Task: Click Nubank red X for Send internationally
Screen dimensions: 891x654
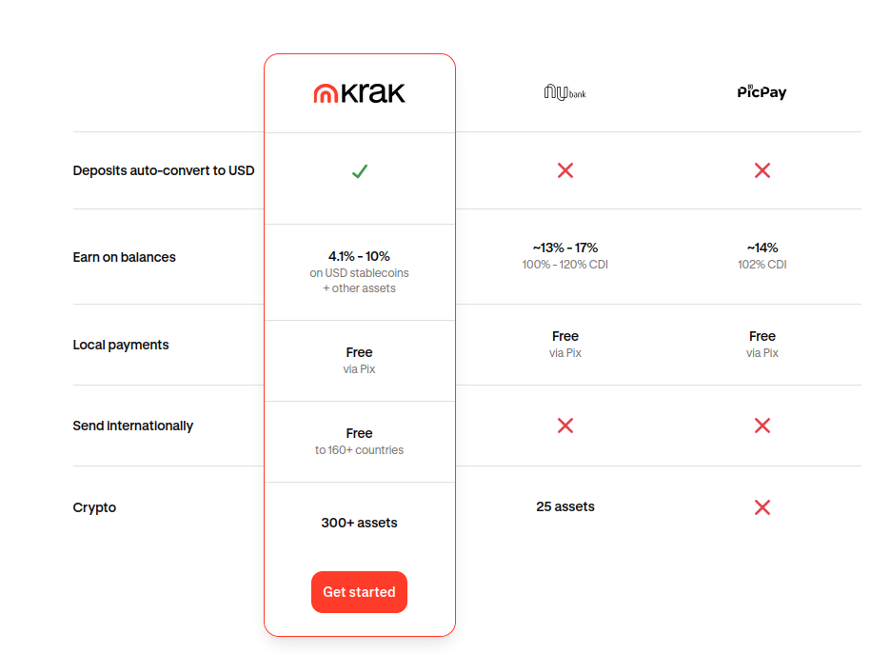Action: point(565,426)
